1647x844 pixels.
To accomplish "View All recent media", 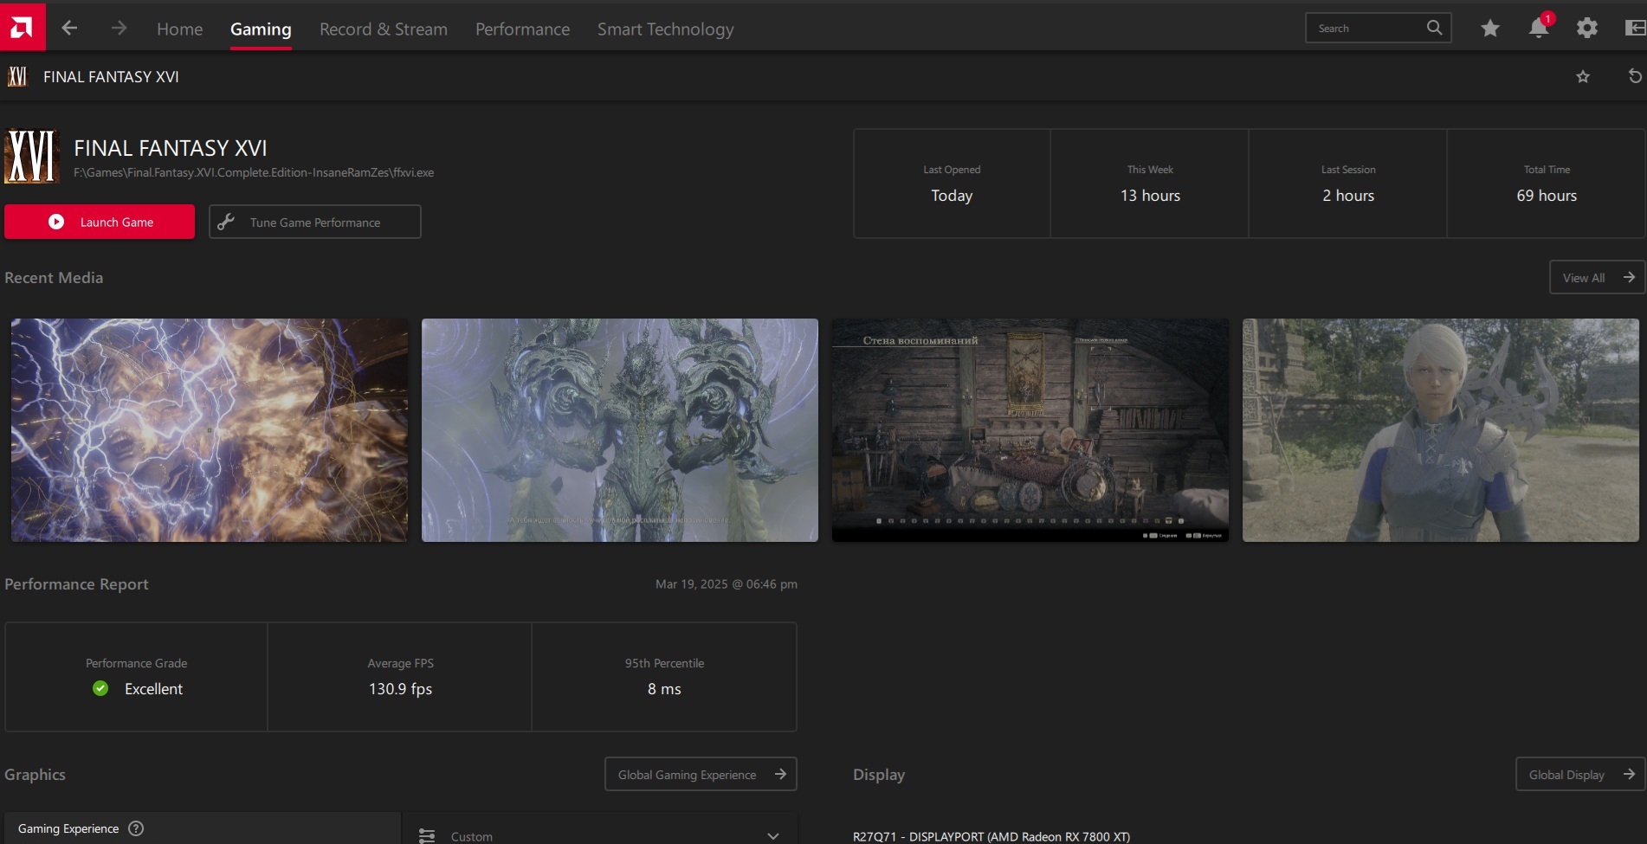I will coord(1597,277).
